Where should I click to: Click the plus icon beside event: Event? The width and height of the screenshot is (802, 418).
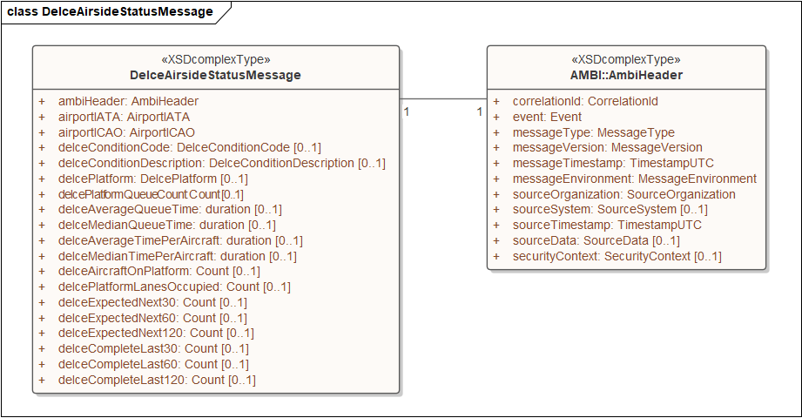pos(496,117)
